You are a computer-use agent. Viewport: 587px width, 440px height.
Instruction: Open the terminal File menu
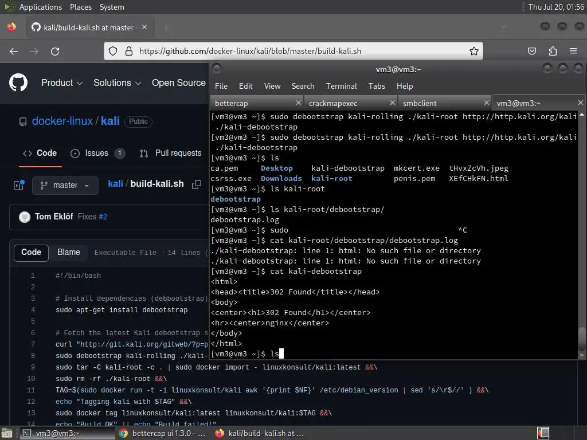pyautogui.click(x=221, y=86)
